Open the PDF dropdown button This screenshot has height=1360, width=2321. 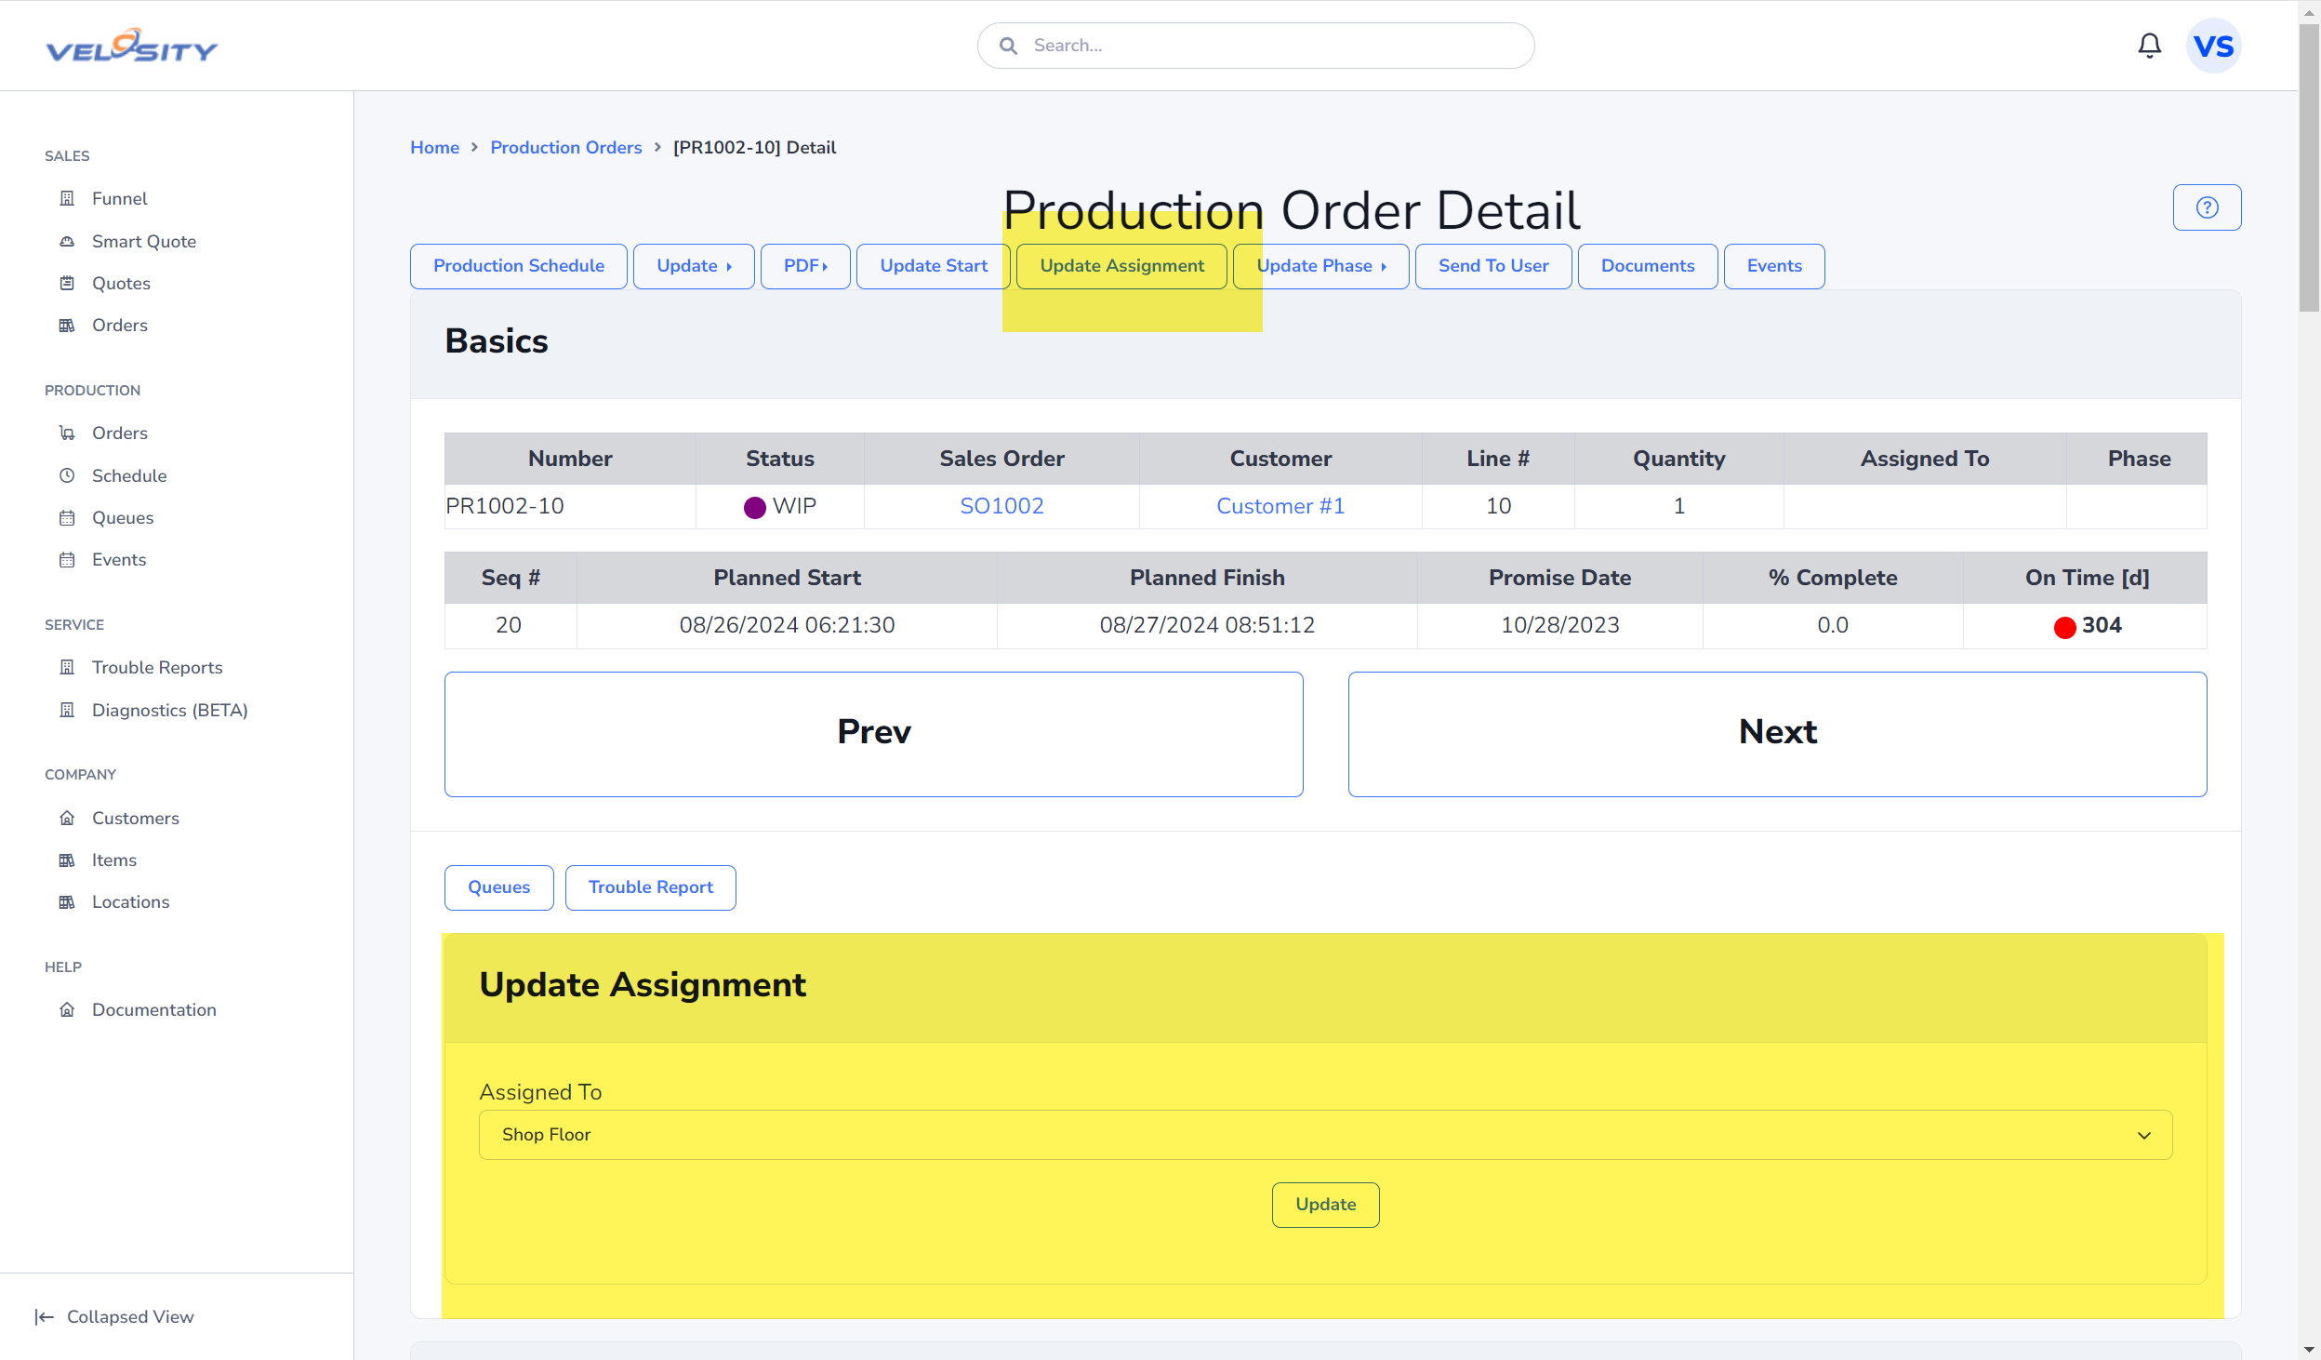click(x=805, y=266)
